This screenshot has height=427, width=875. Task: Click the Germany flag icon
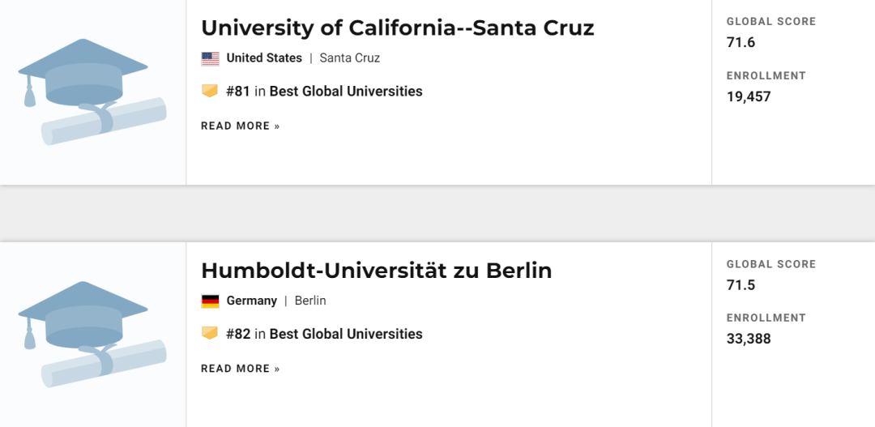click(x=210, y=301)
